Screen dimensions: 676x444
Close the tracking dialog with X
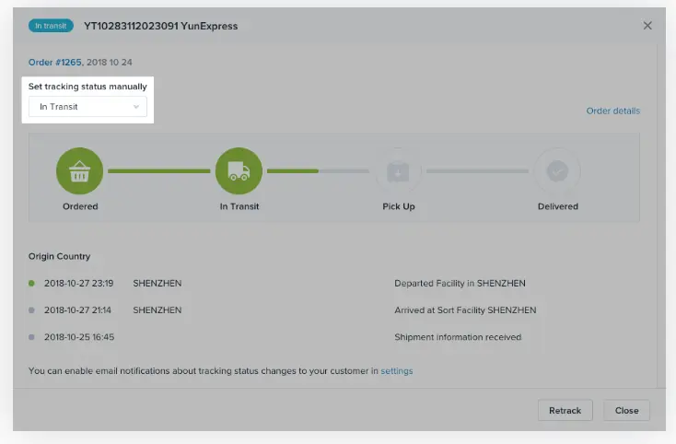(x=647, y=26)
